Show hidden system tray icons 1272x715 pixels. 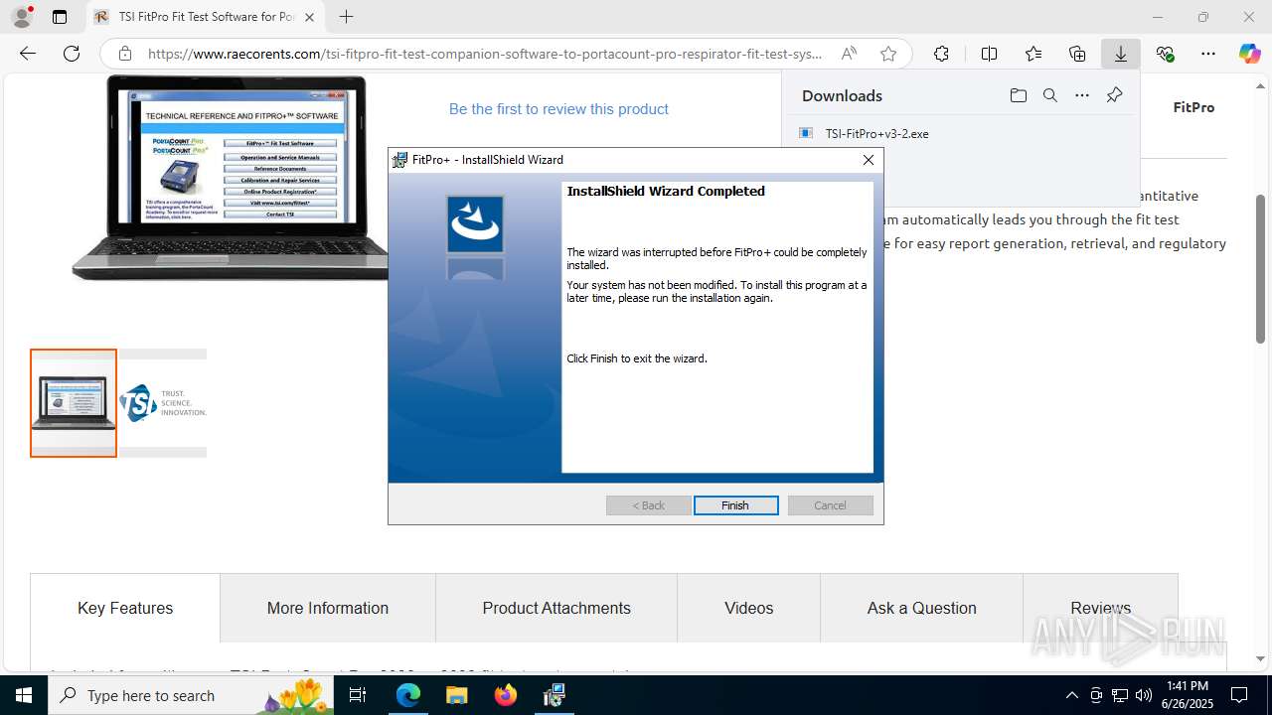(x=1071, y=695)
